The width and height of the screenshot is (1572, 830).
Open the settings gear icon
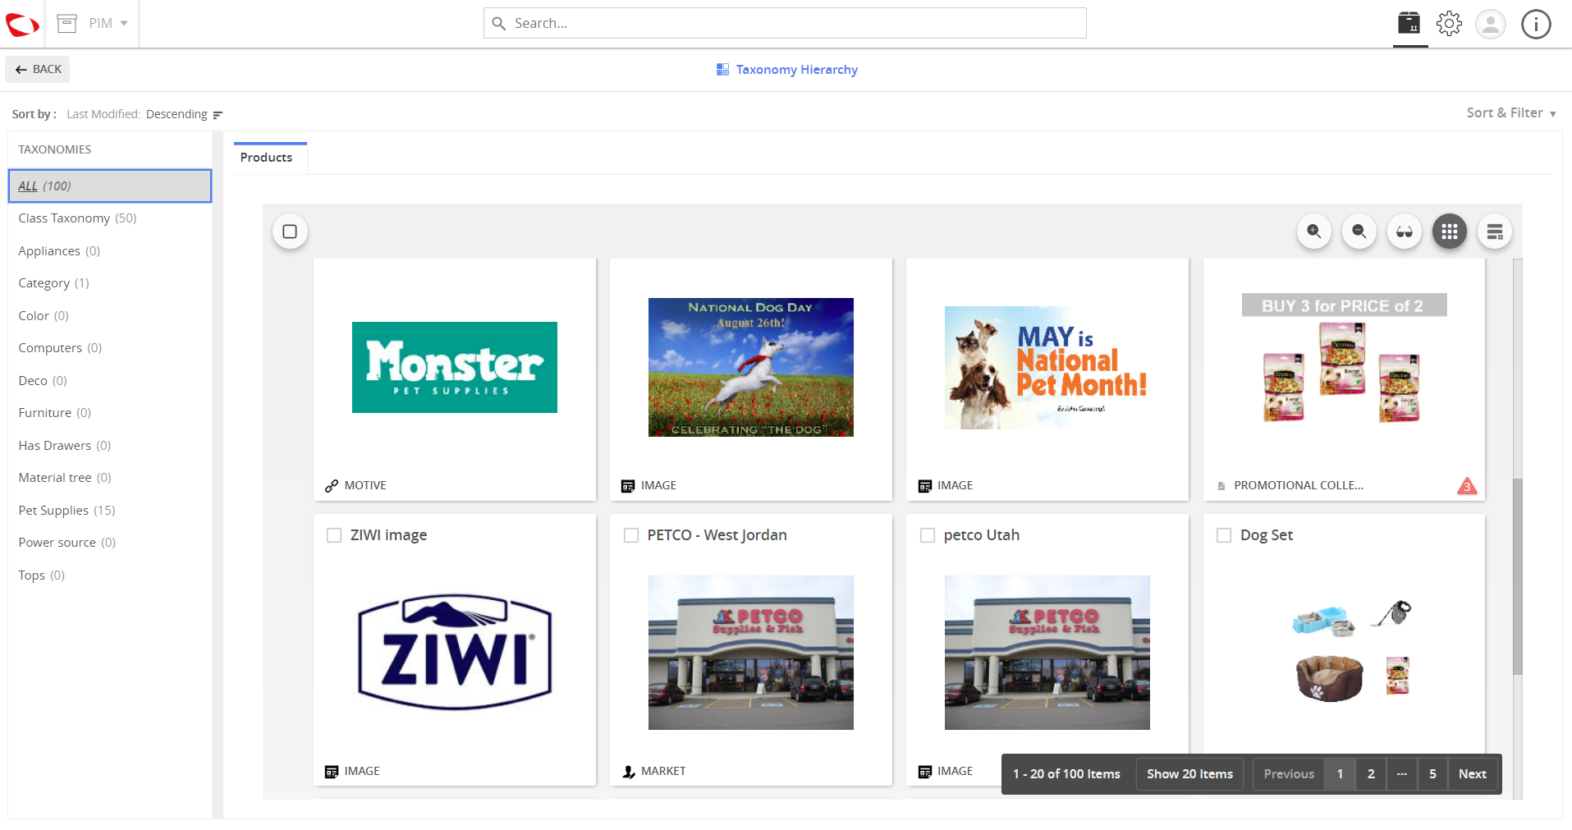tap(1449, 24)
